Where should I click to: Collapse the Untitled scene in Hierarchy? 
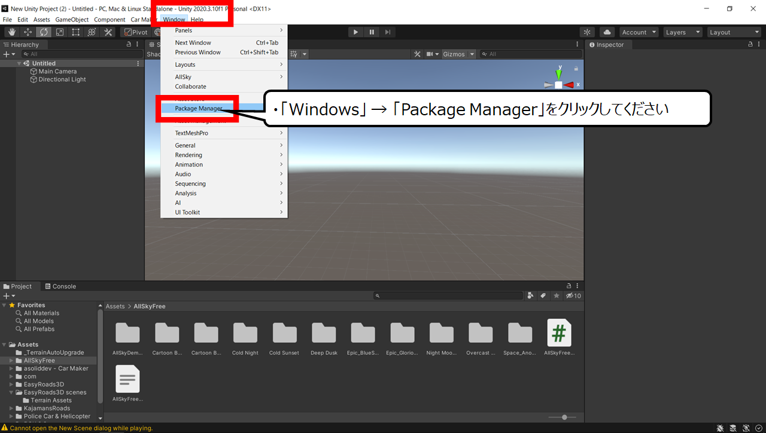coord(20,63)
